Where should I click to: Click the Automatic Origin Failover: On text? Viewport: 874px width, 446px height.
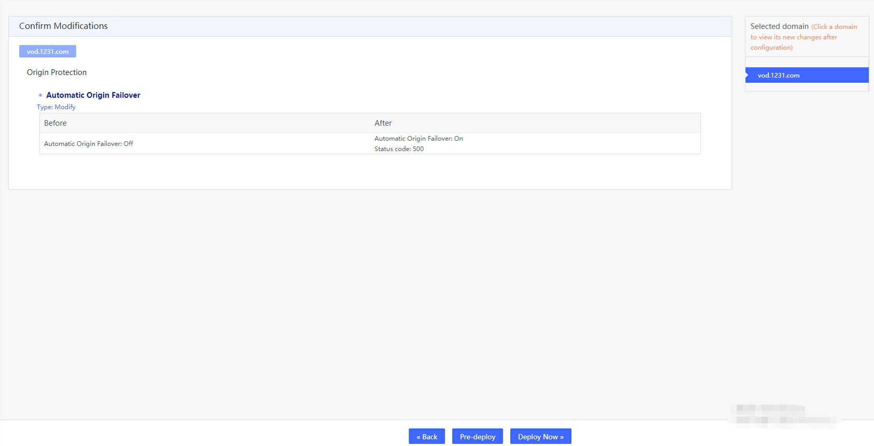click(x=419, y=139)
